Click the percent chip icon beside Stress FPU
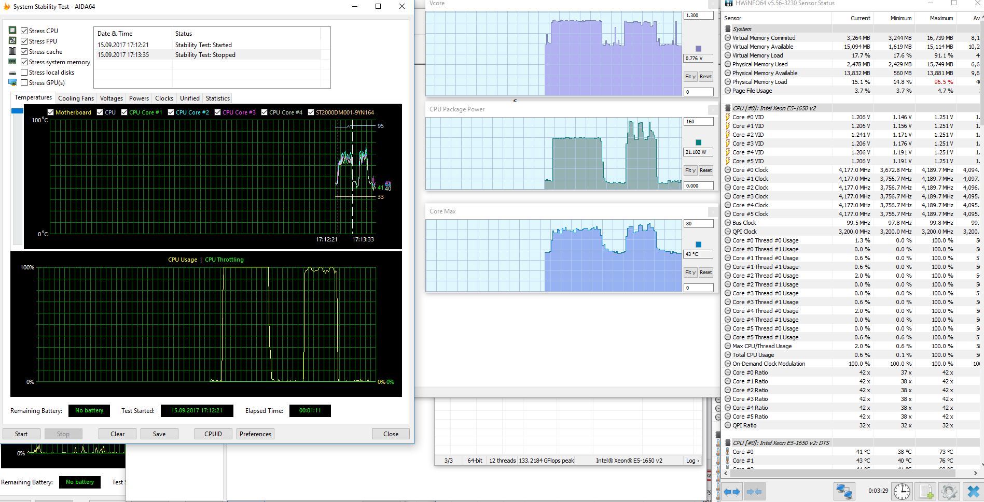This screenshot has width=984, height=502. [12, 41]
